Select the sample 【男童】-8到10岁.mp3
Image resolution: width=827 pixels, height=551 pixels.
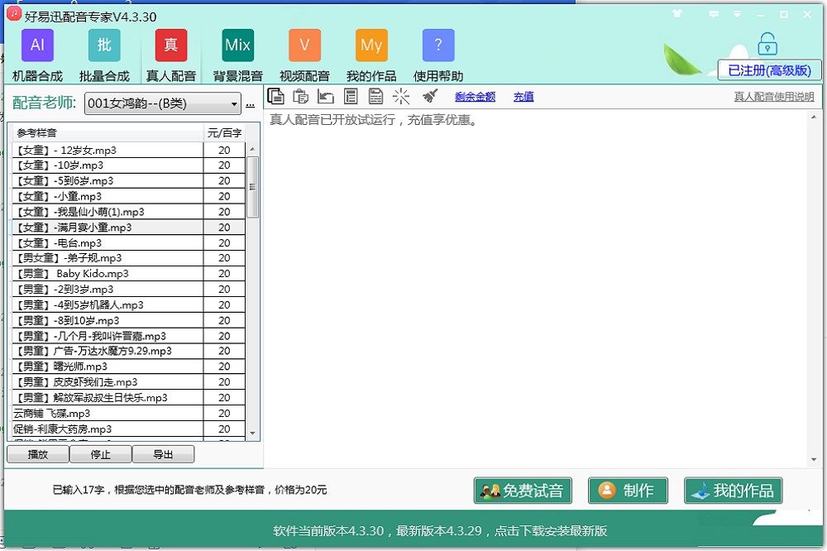pos(108,320)
